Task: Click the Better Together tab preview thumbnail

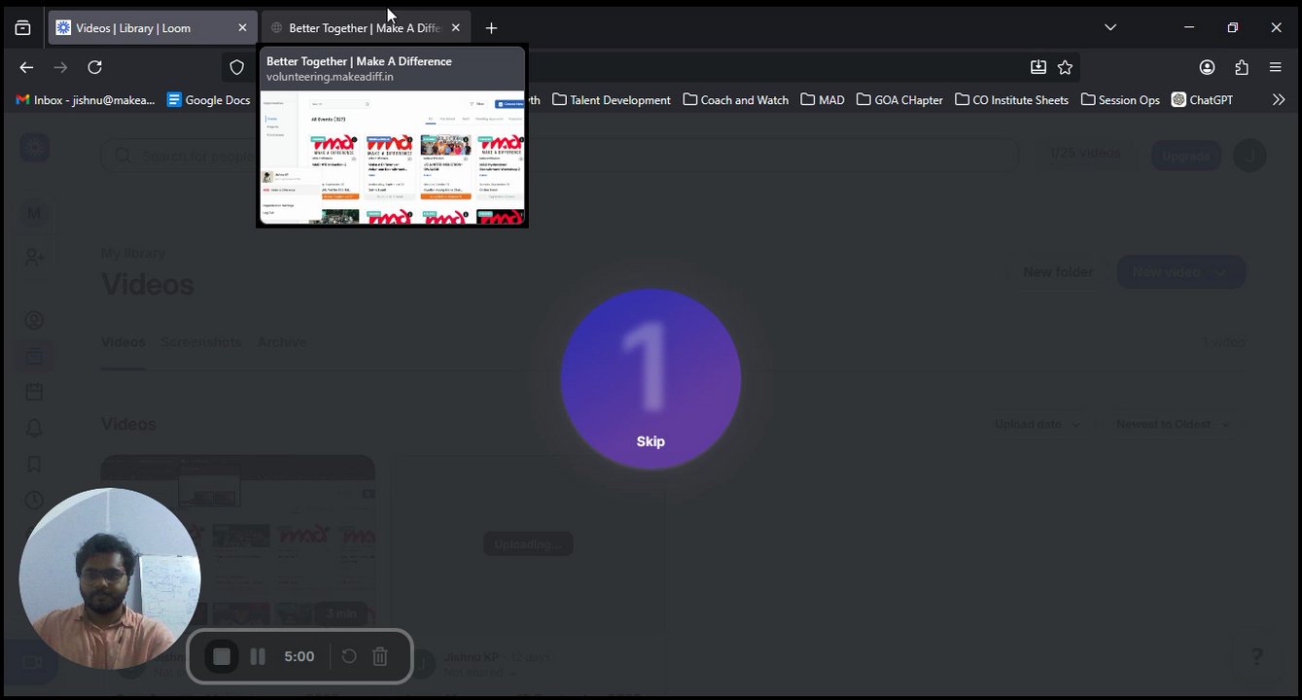Action: click(392, 157)
